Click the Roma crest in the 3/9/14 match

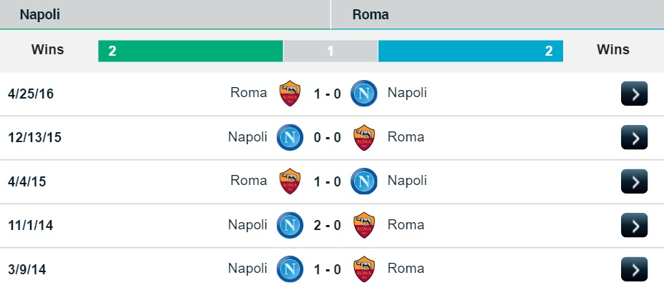[363, 269]
